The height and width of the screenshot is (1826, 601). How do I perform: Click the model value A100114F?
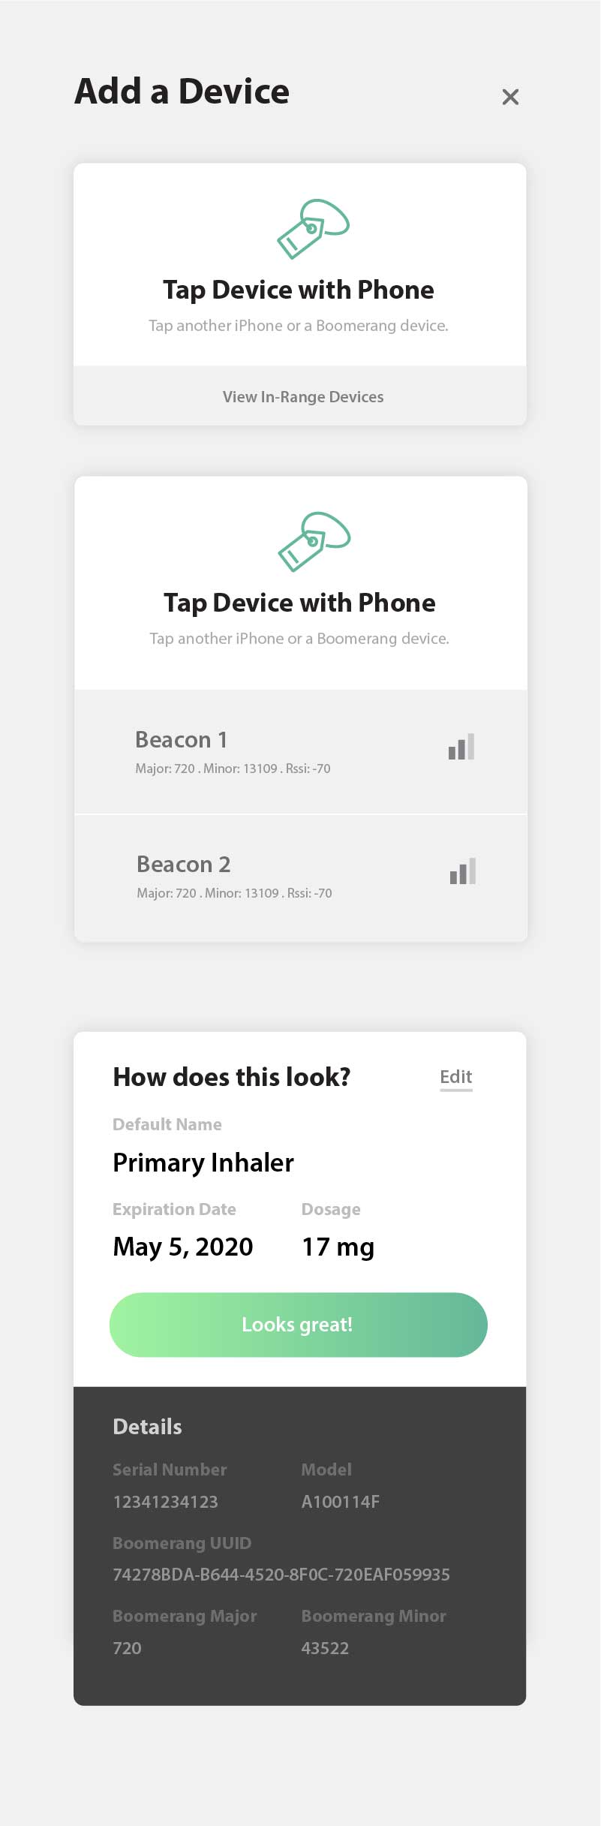[340, 1502]
